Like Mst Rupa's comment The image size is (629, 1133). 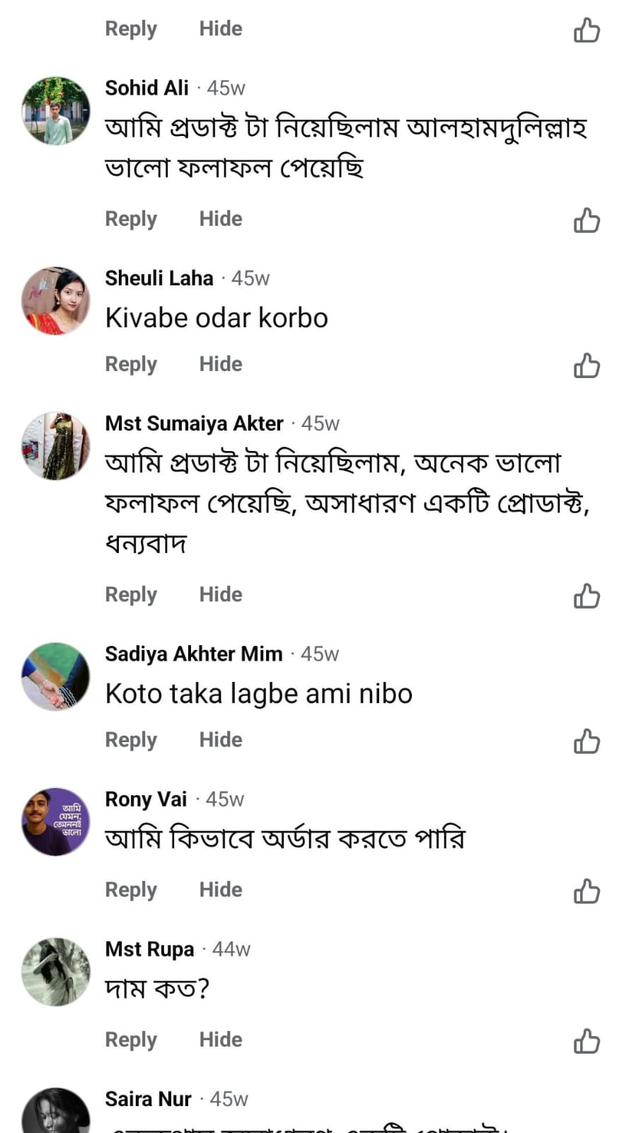587,1042
